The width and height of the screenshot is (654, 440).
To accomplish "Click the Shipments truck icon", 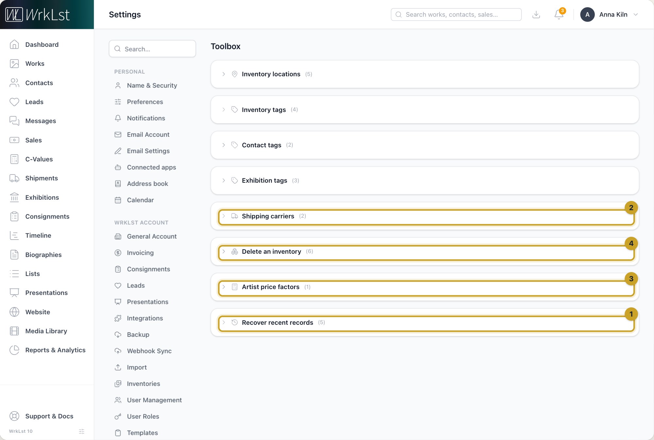I will pos(14,178).
